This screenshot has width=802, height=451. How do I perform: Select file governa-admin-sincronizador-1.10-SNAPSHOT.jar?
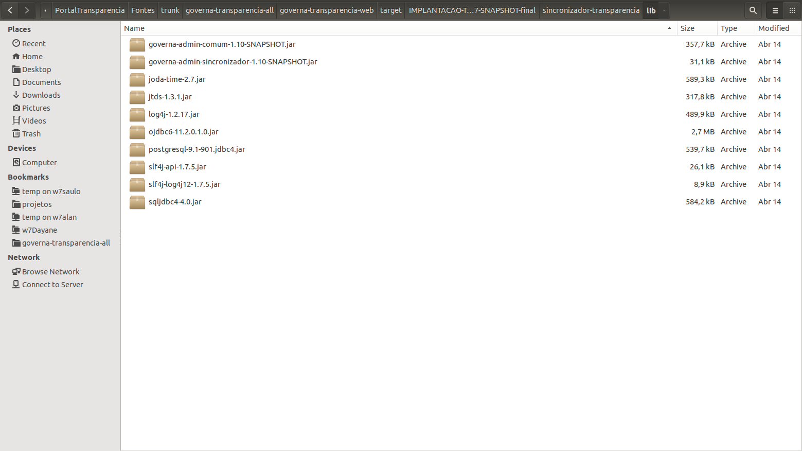tap(233, 62)
